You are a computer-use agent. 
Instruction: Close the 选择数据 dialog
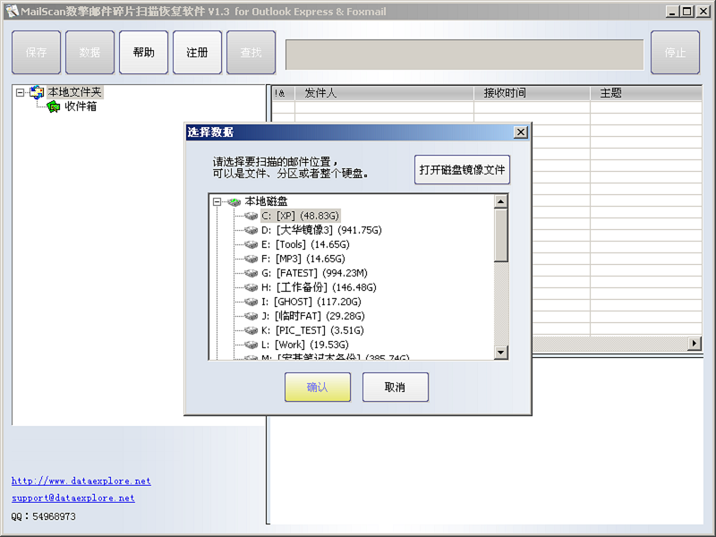[521, 132]
